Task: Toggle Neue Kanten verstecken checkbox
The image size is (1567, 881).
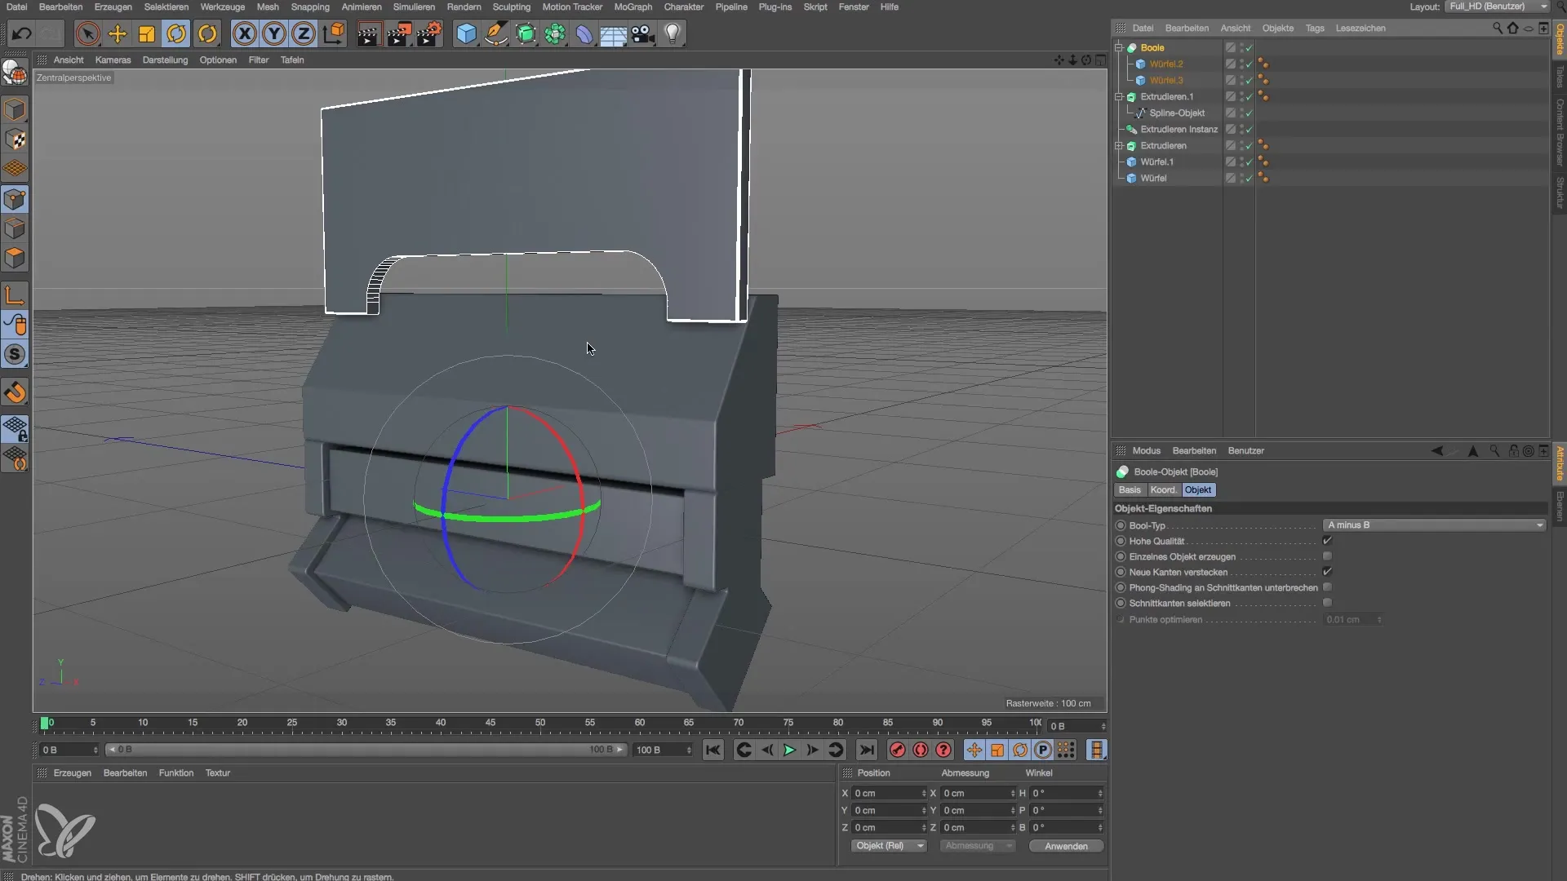Action: (x=1328, y=572)
